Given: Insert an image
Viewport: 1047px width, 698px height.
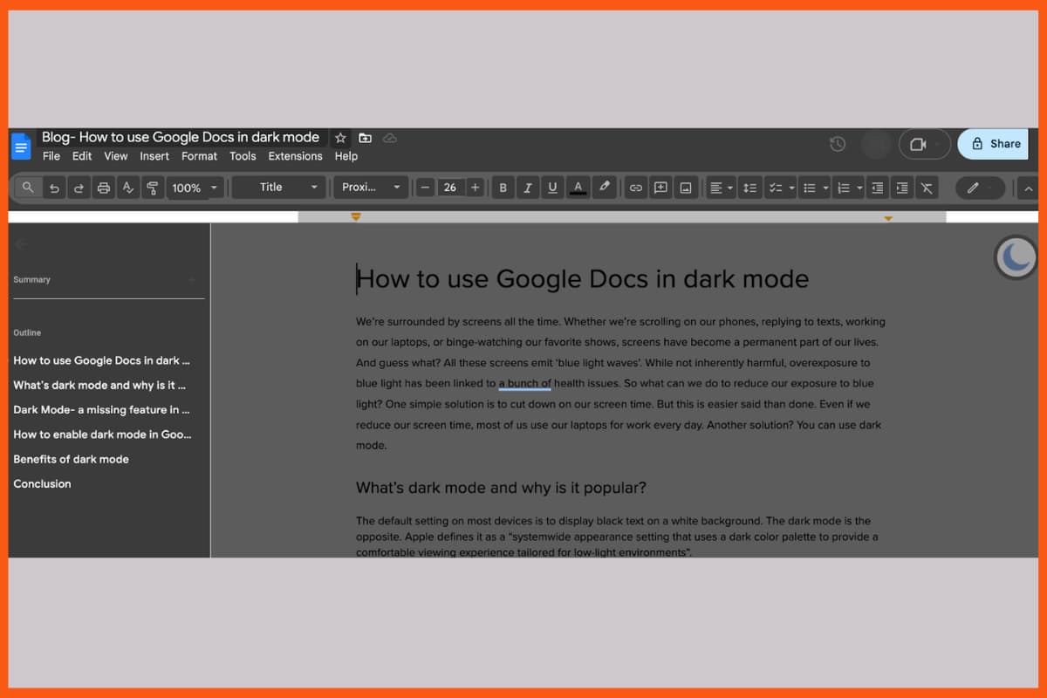Looking at the screenshot, I should click(686, 188).
